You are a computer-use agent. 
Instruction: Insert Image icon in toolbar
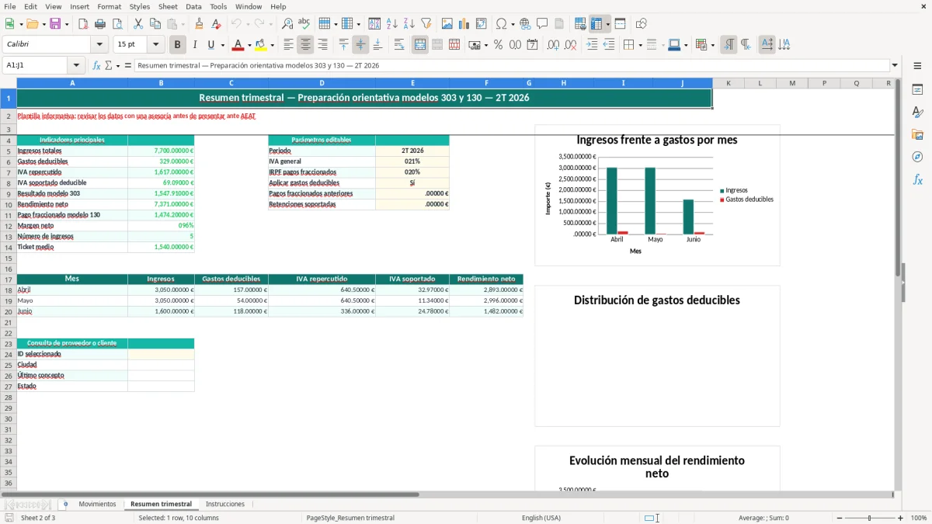click(447, 24)
